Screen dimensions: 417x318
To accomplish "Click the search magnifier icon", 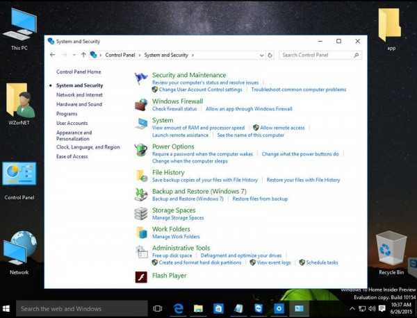I will coord(357,55).
